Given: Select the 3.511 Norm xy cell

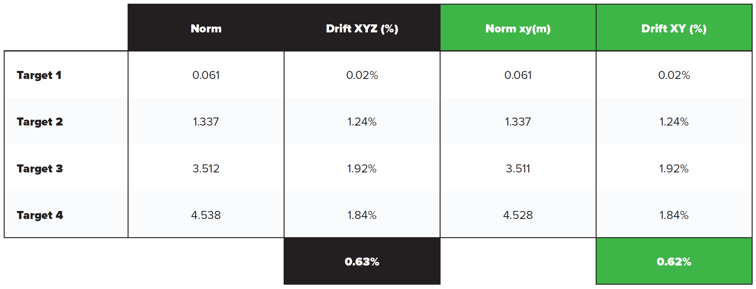Looking at the screenshot, I should (x=518, y=168).
